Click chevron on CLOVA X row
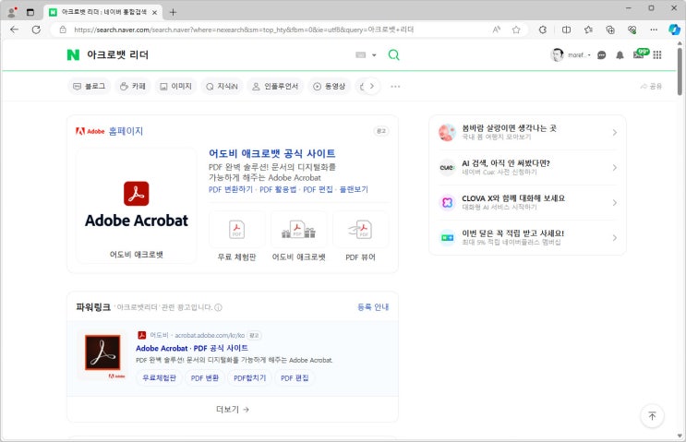 point(615,202)
